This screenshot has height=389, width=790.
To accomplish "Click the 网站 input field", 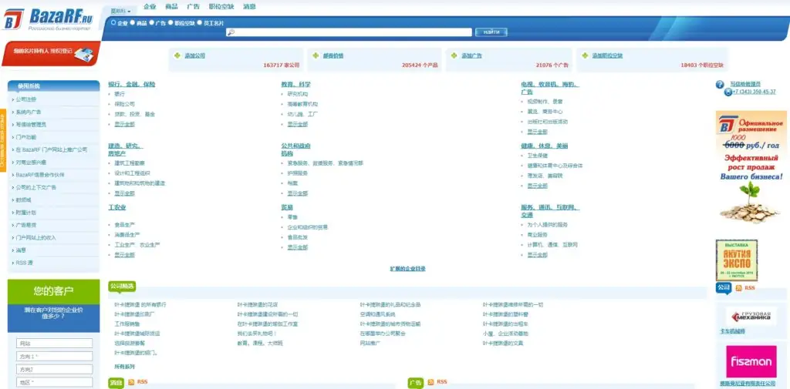I will point(54,344).
